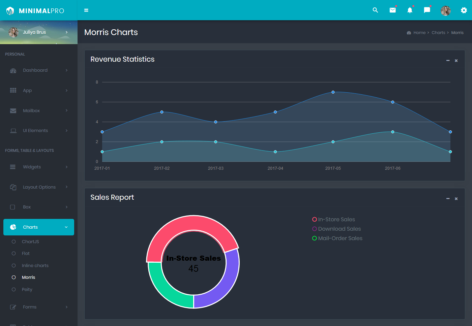The width and height of the screenshot is (472, 326).
Task: Click upper line's 2017-05 data point
Action: click(x=333, y=92)
